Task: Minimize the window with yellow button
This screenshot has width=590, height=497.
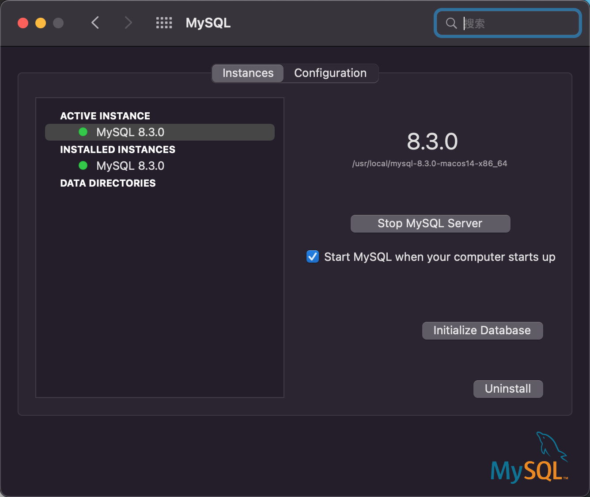Action: pos(41,23)
